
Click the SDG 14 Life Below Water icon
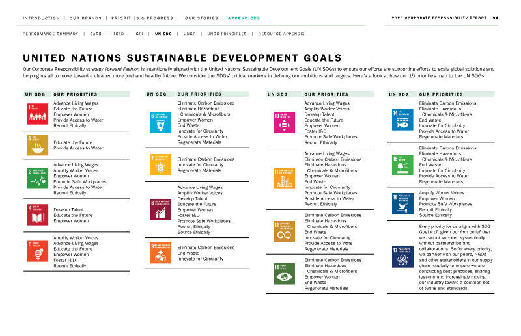coord(402,120)
